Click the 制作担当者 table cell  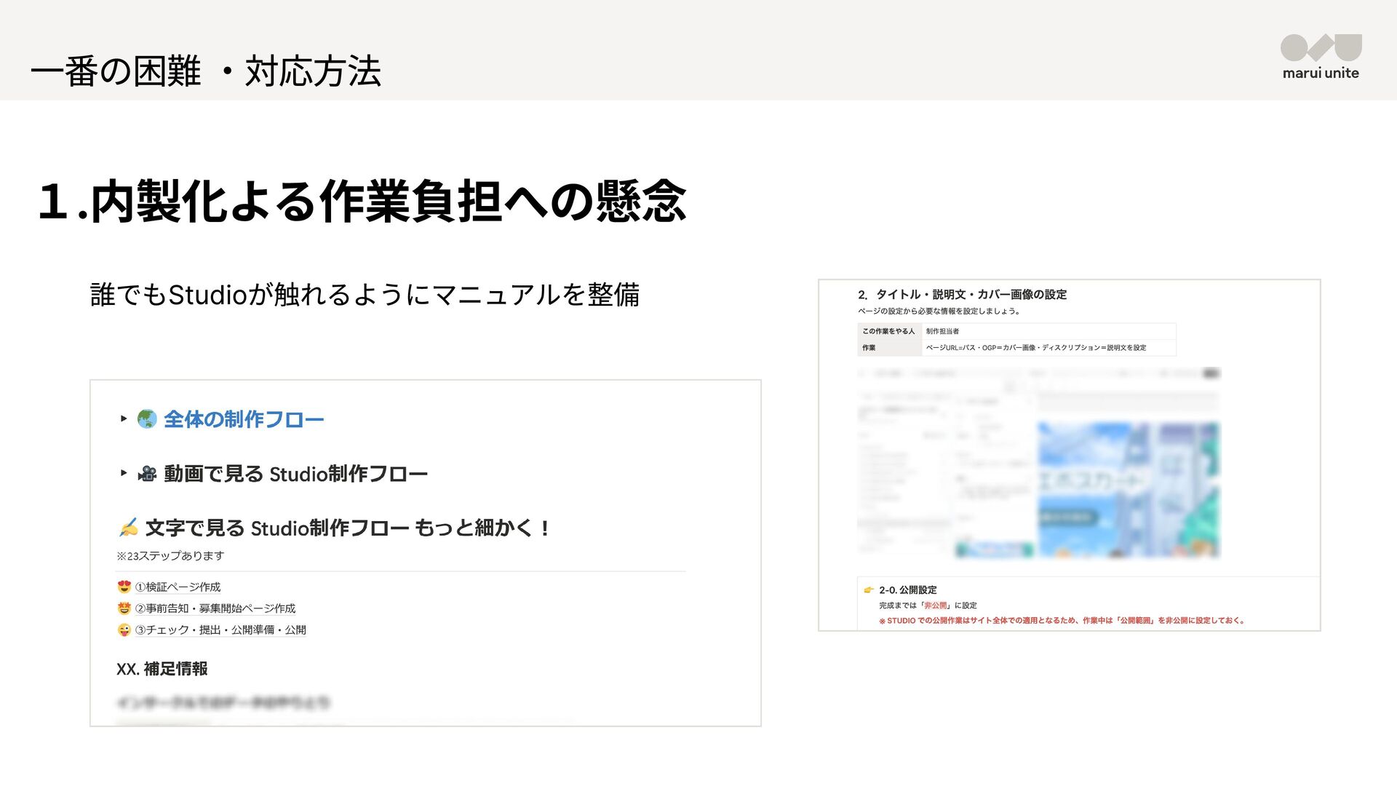(x=942, y=331)
